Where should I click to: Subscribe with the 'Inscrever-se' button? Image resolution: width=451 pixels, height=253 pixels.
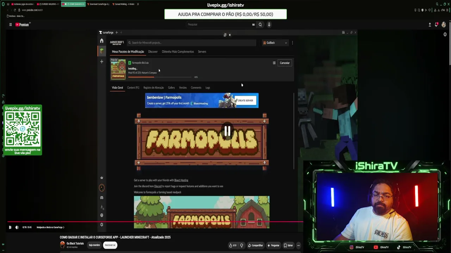pyautogui.click(x=110, y=245)
